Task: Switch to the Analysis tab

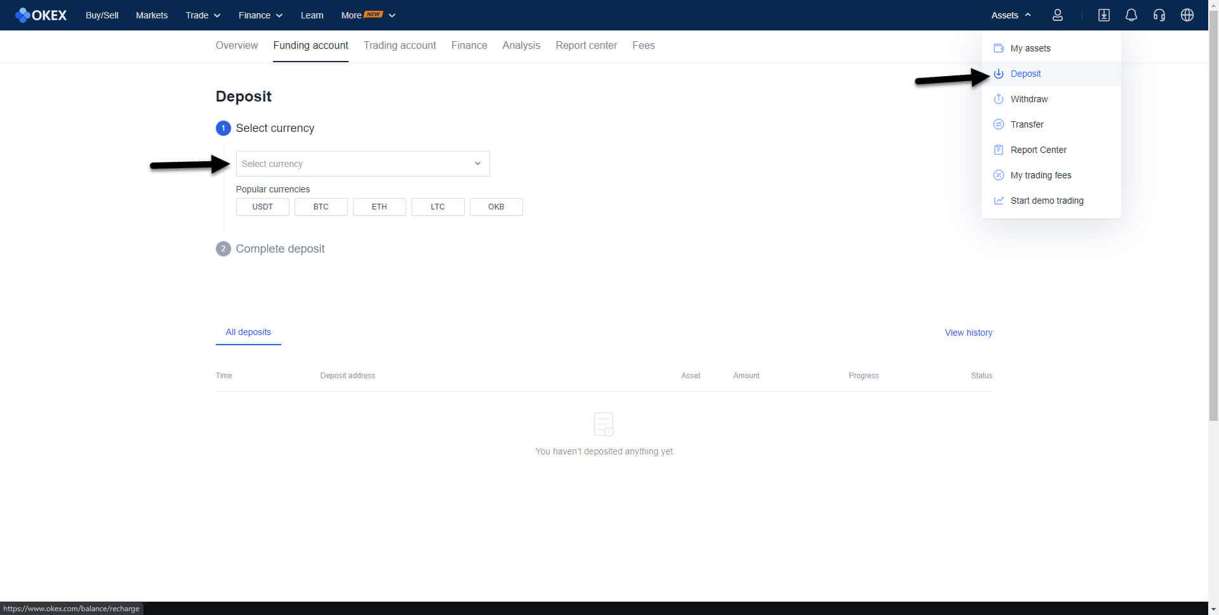Action: tap(521, 46)
